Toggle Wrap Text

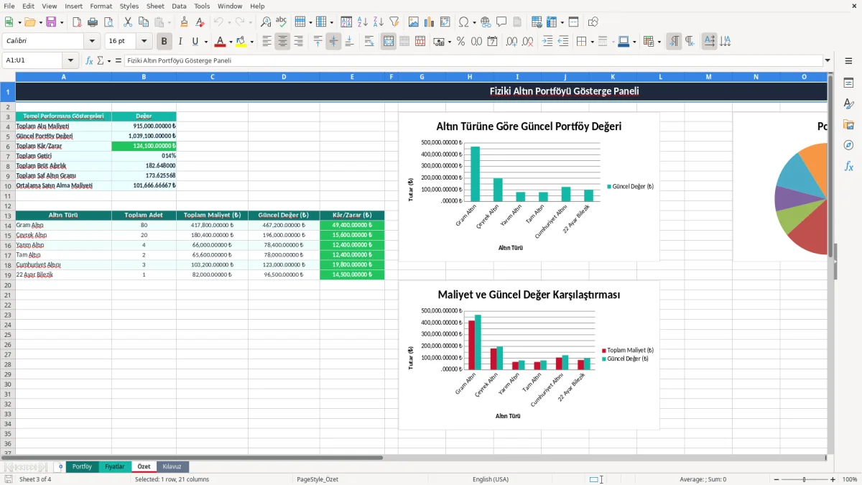click(x=369, y=42)
